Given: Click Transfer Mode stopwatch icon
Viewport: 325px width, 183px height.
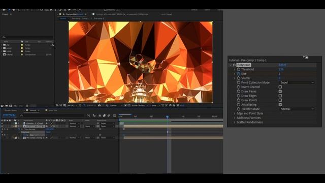Looking at the screenshot, I should click(x=239, y=109).
